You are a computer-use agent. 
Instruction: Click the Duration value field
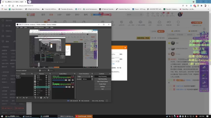point(87,79)
